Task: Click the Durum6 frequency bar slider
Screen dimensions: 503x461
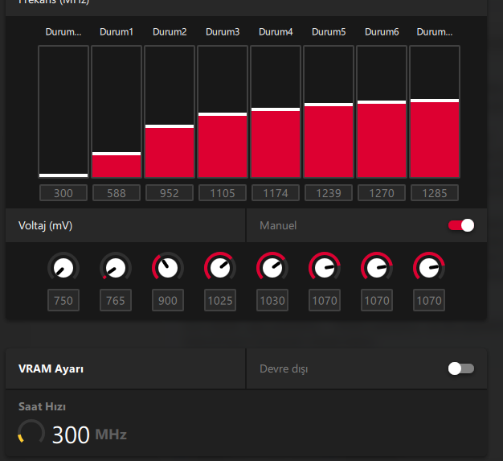Action: 382,112
